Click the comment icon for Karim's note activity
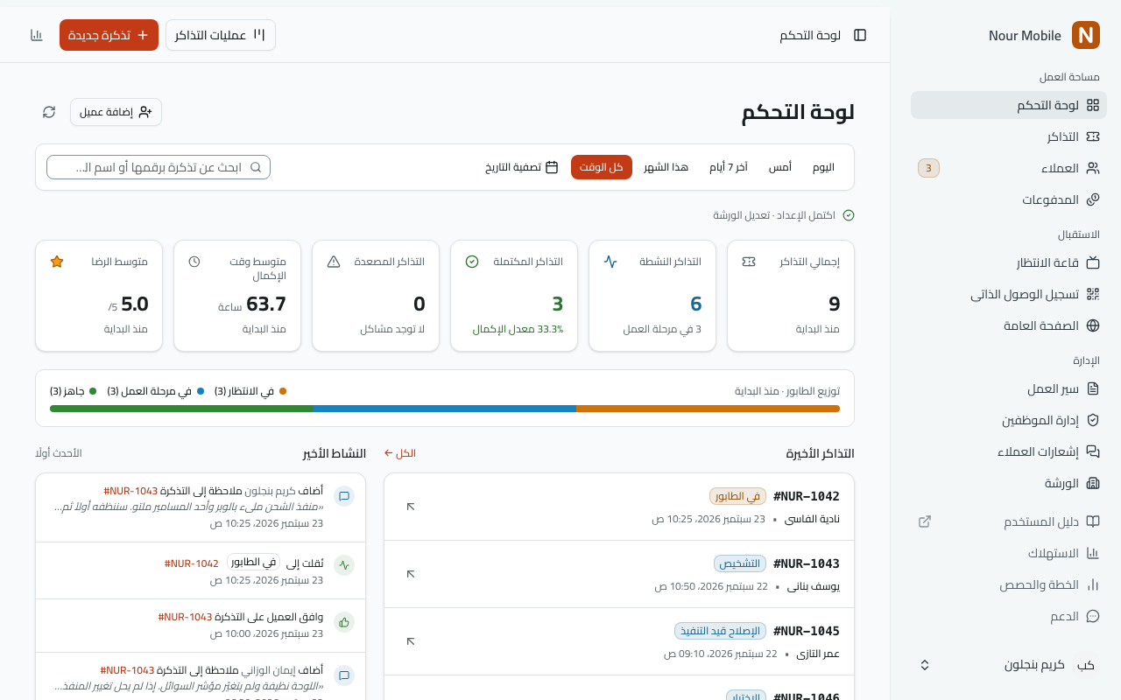This screenshot has width=1121, height=700. point(344,496)
